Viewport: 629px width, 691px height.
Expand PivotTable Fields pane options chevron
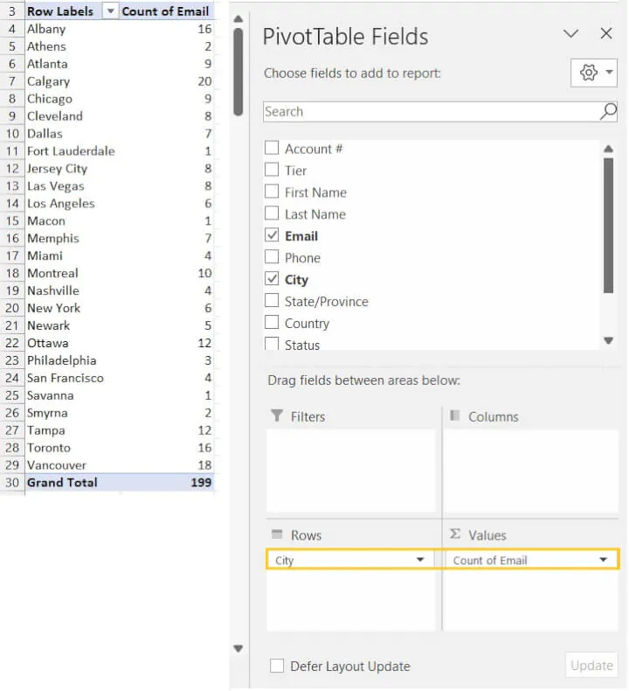pyautogui.click(x=570, y=33)
